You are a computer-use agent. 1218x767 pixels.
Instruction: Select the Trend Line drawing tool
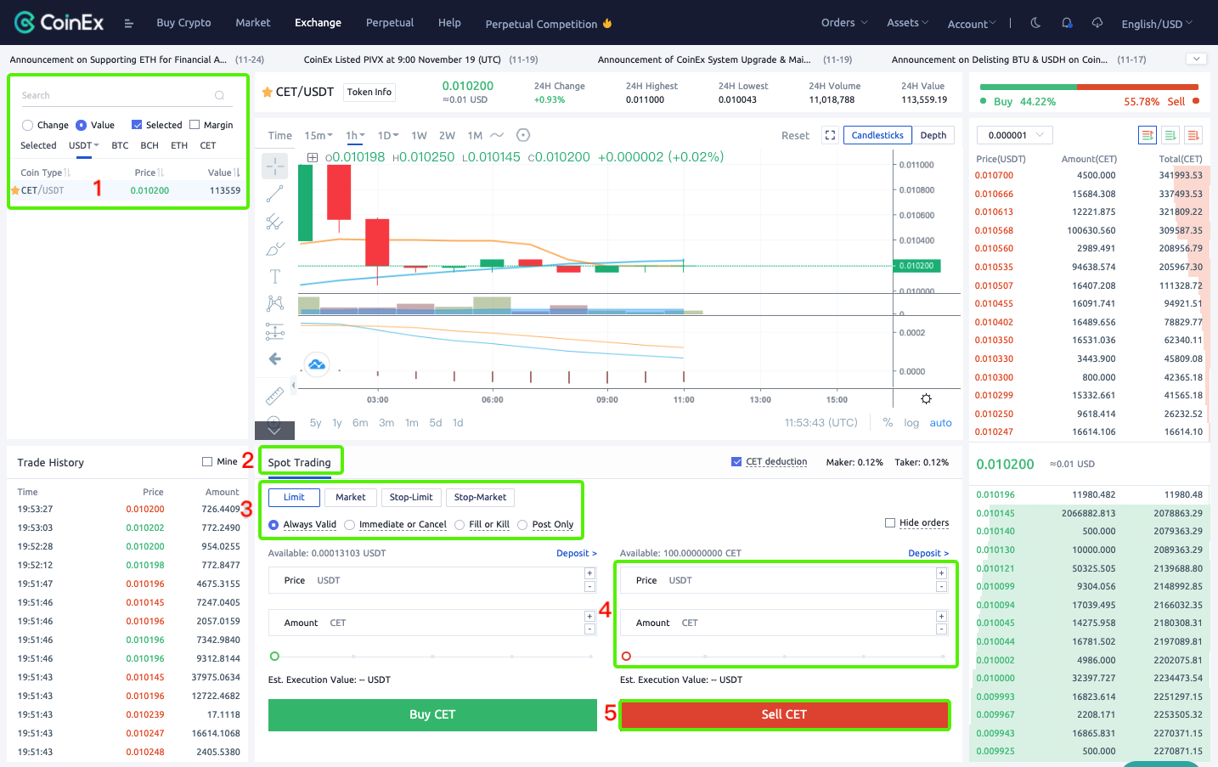tap(274, 193)
